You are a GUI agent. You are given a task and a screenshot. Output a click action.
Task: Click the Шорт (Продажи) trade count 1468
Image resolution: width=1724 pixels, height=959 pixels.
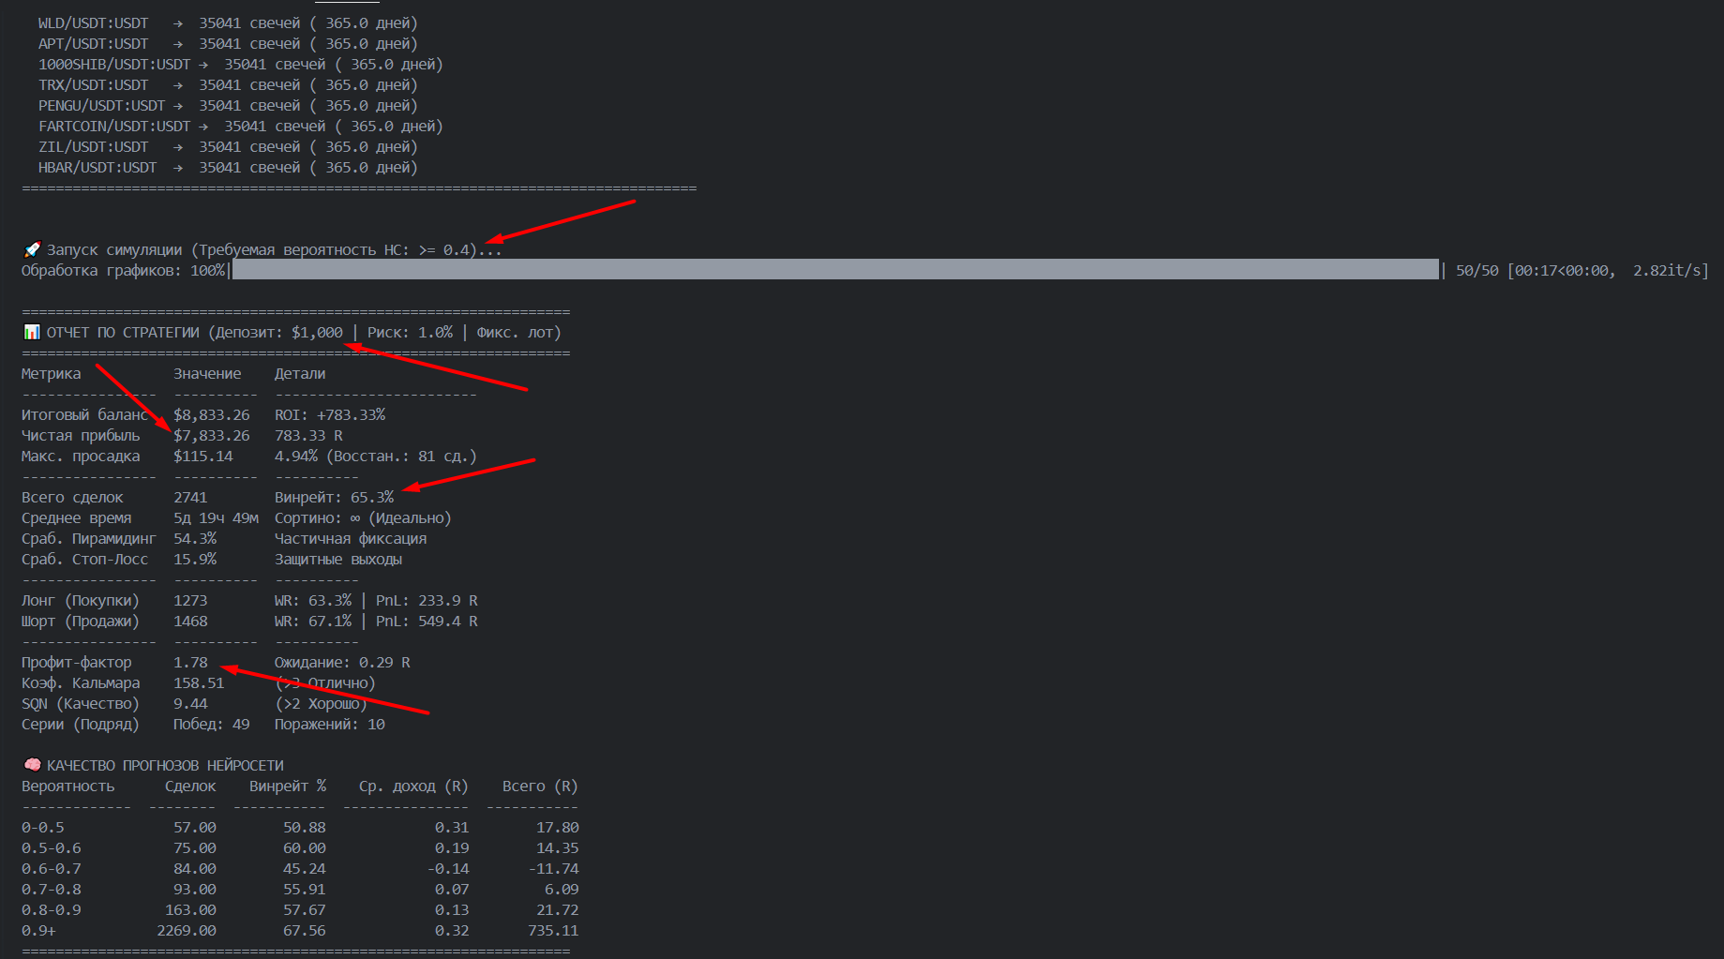[x=190, y=621]
